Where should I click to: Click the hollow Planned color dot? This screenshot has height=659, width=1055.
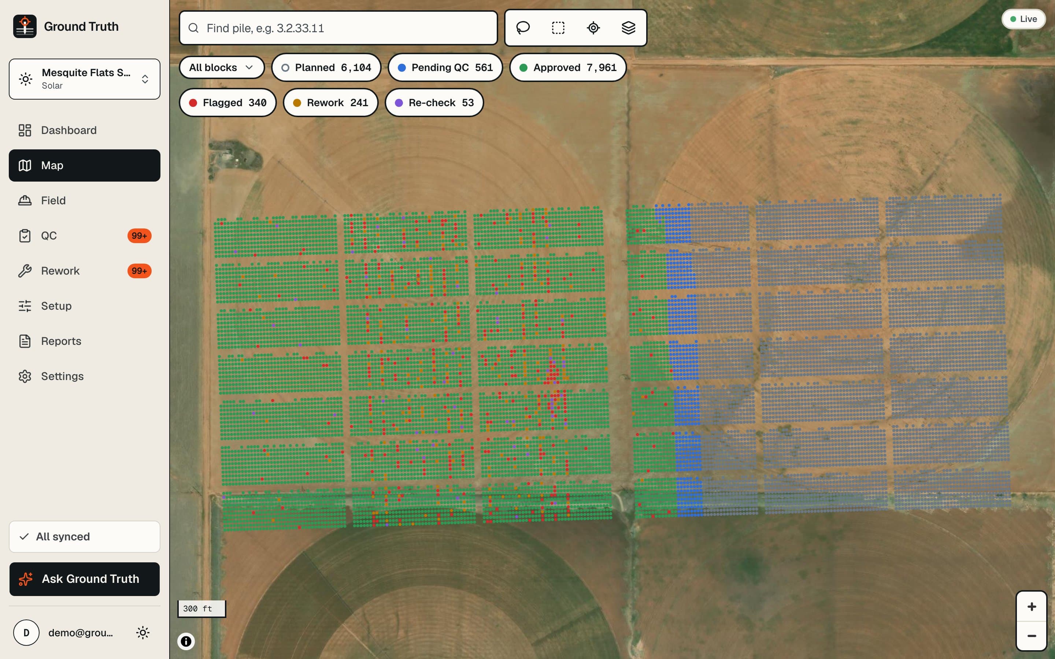click(285, 68)
